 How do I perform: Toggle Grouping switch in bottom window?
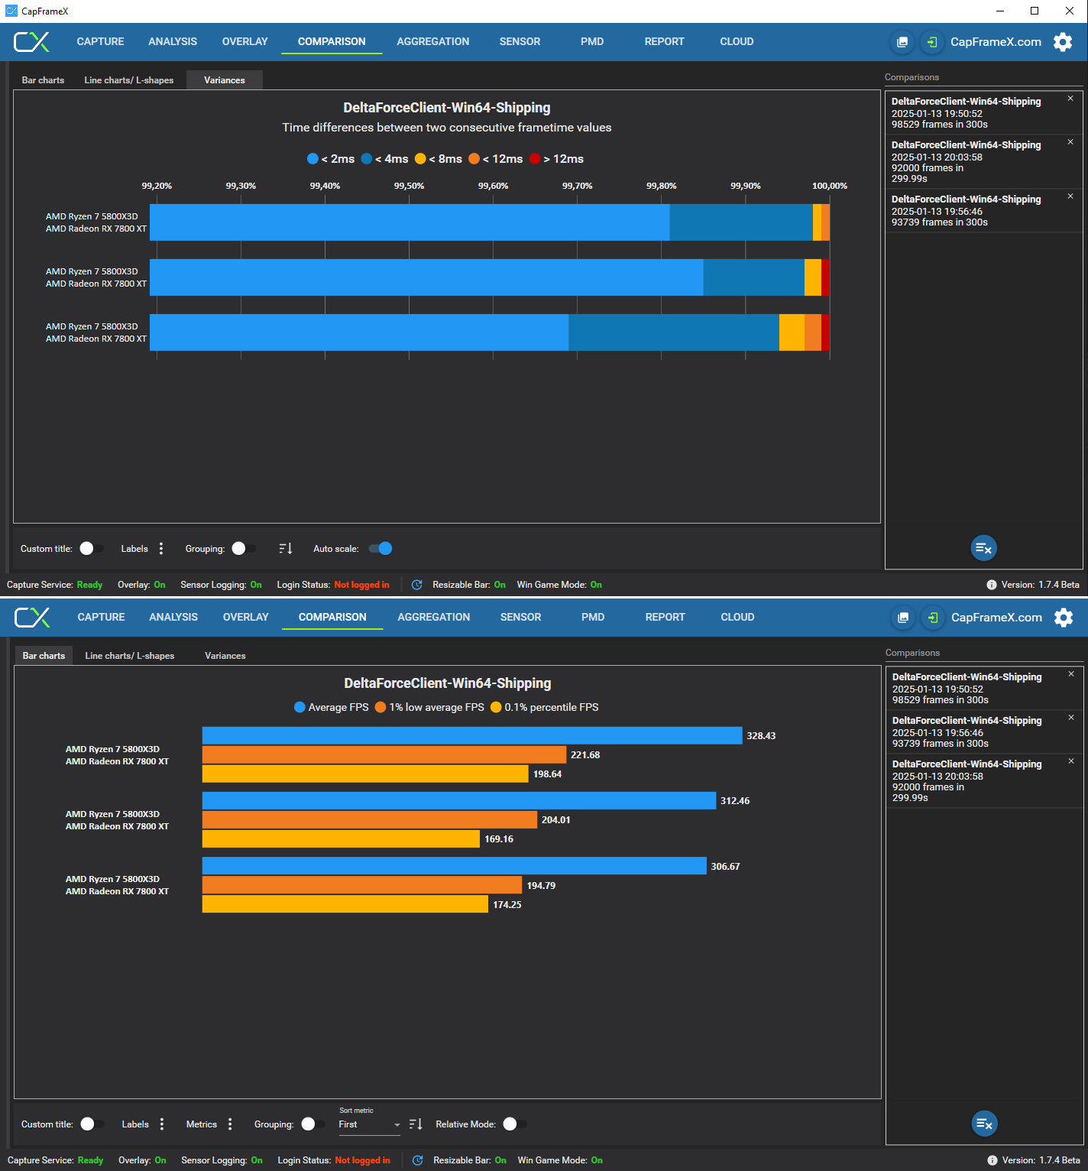(x=313, y=1124)
